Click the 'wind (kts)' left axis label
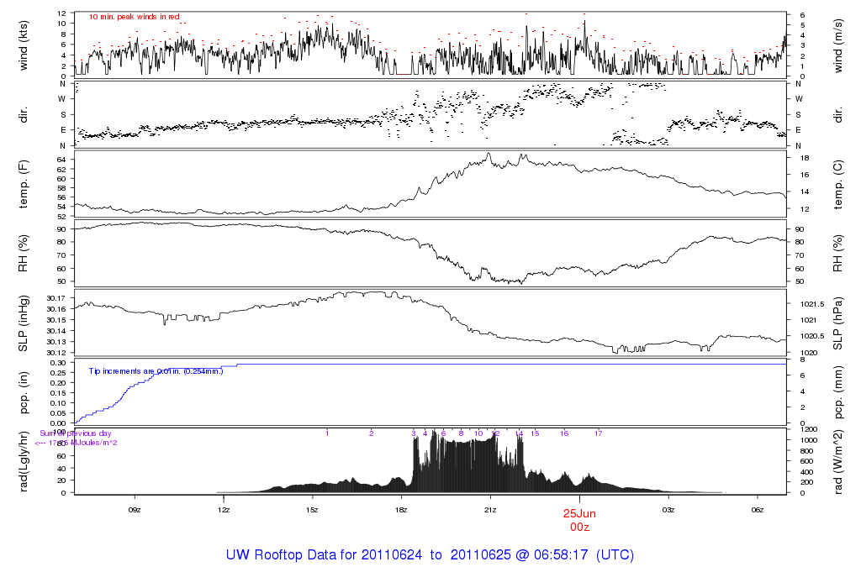The image size is (861, 588). tap(24, 44)
